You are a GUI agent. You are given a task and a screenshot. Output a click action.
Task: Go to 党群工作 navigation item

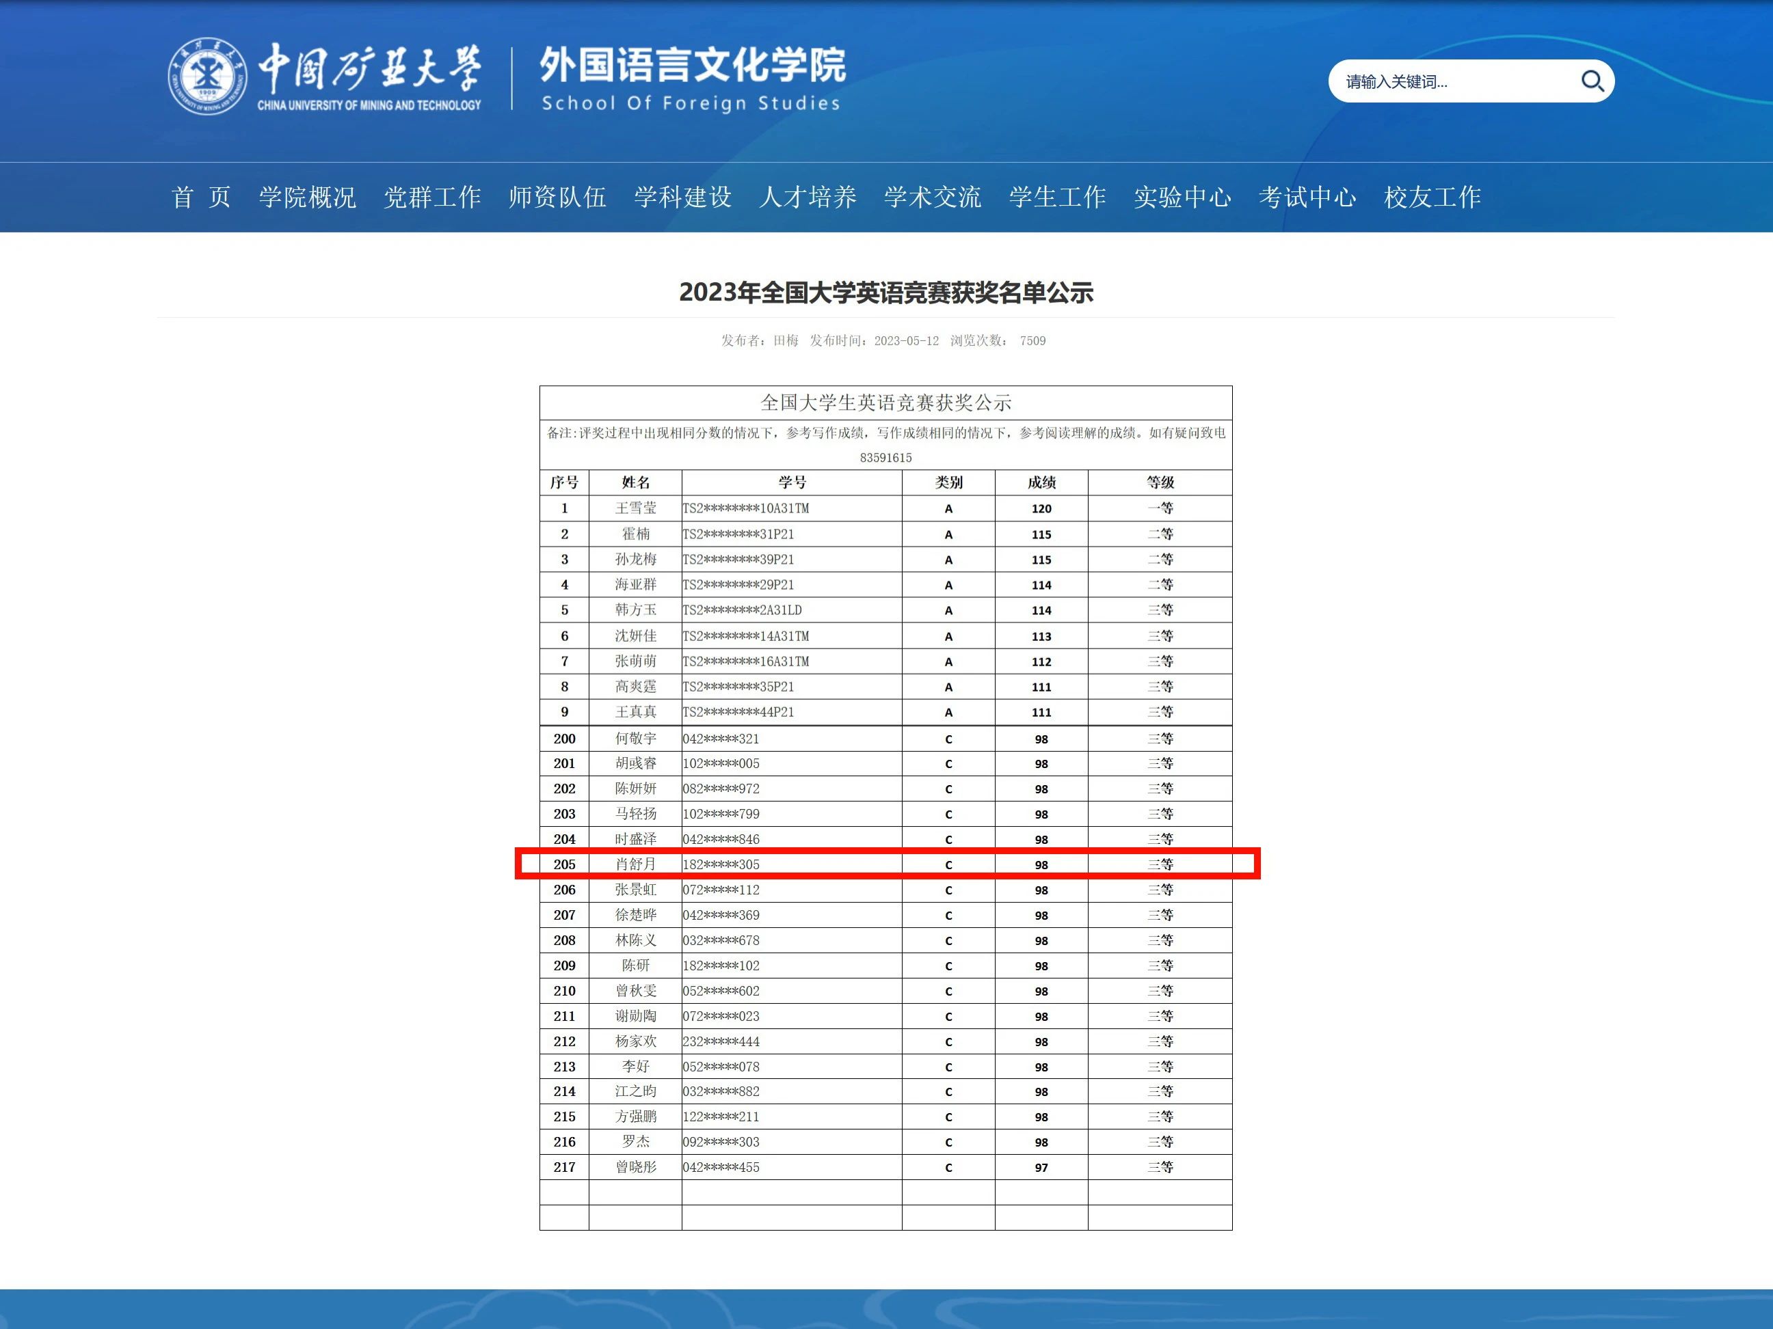(432, 197)
